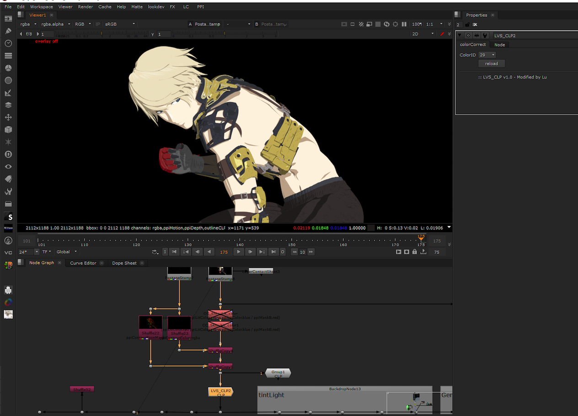This screenshot has width=578, height=416.
Task: Click the timeline play forward button
Action: point(239,252)
